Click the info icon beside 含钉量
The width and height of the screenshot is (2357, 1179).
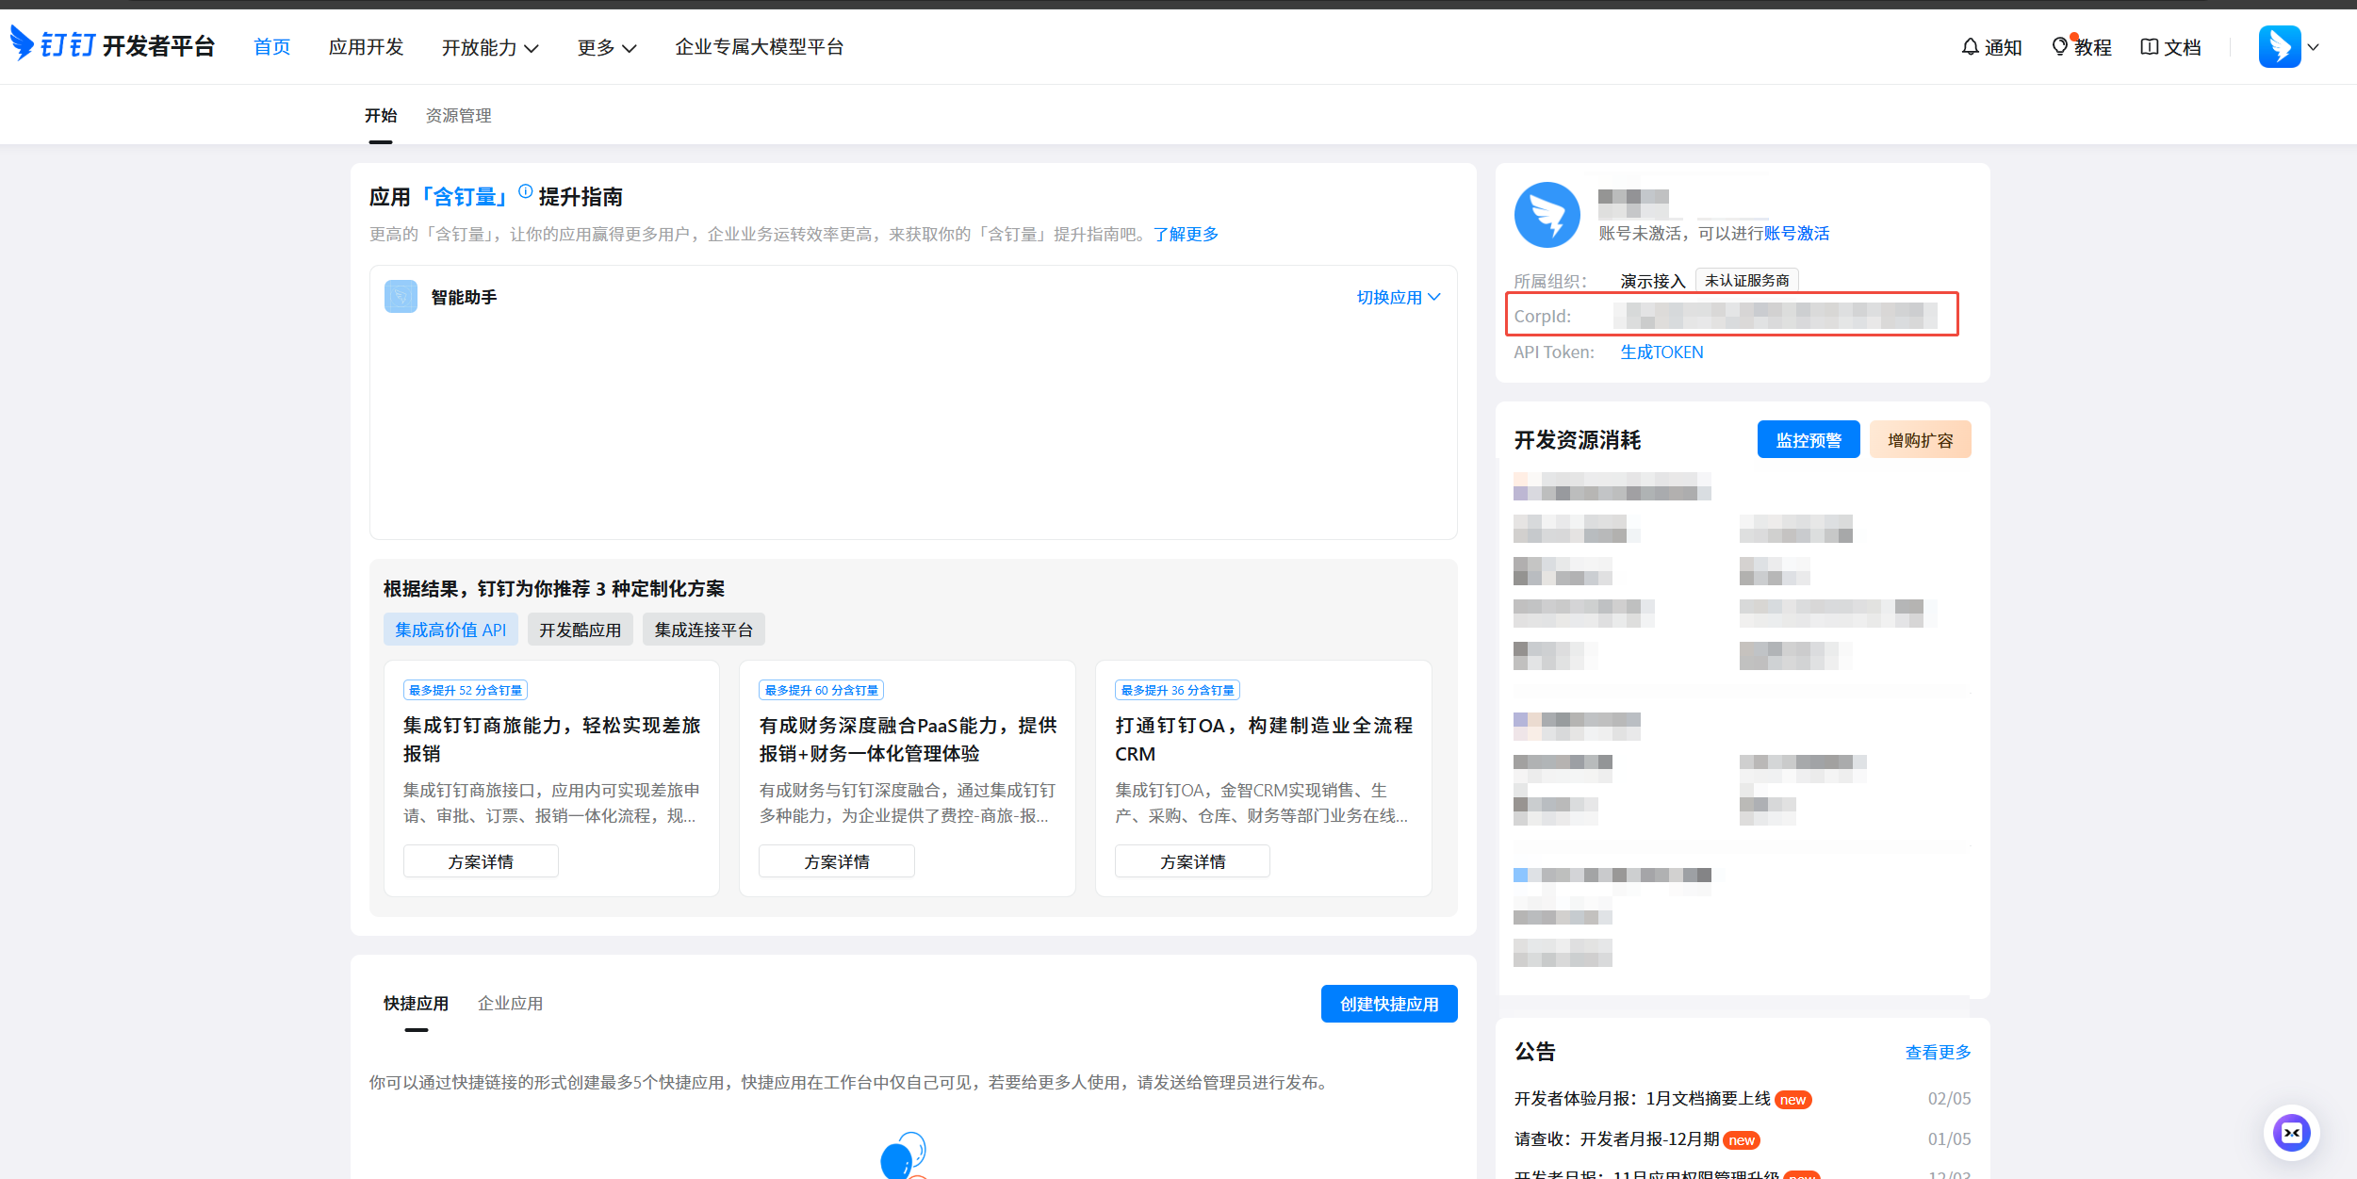pyautogui.click(x=526, y=191)
